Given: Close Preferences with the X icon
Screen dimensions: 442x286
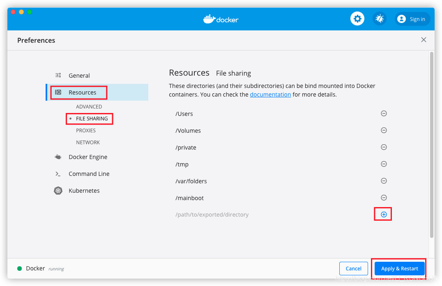Looking at the screenshot, I should [424, 40].
